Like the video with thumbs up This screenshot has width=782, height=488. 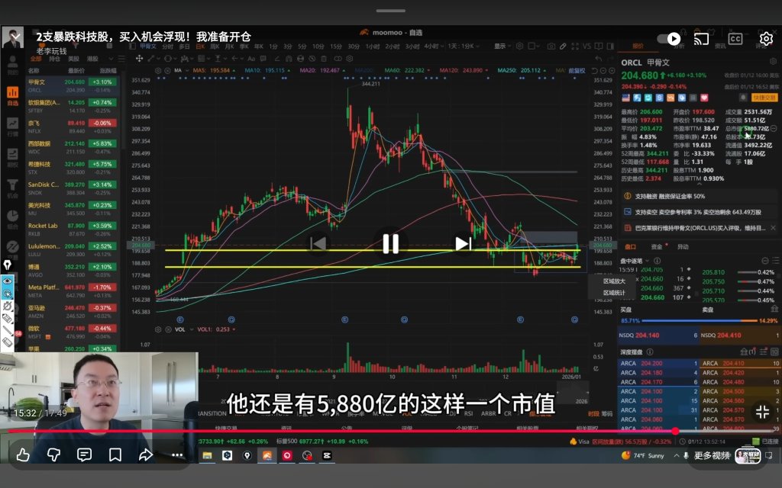coord(23,454)
